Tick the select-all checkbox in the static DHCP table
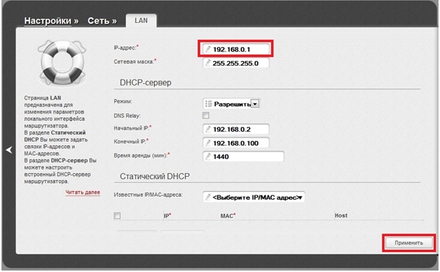The image size is (440, 272). 117,215
